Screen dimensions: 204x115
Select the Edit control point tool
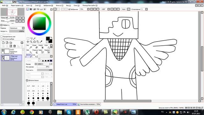pos(29,51)
